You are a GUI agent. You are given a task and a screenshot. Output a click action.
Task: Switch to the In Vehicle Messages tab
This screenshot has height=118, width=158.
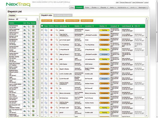point(63,15)
